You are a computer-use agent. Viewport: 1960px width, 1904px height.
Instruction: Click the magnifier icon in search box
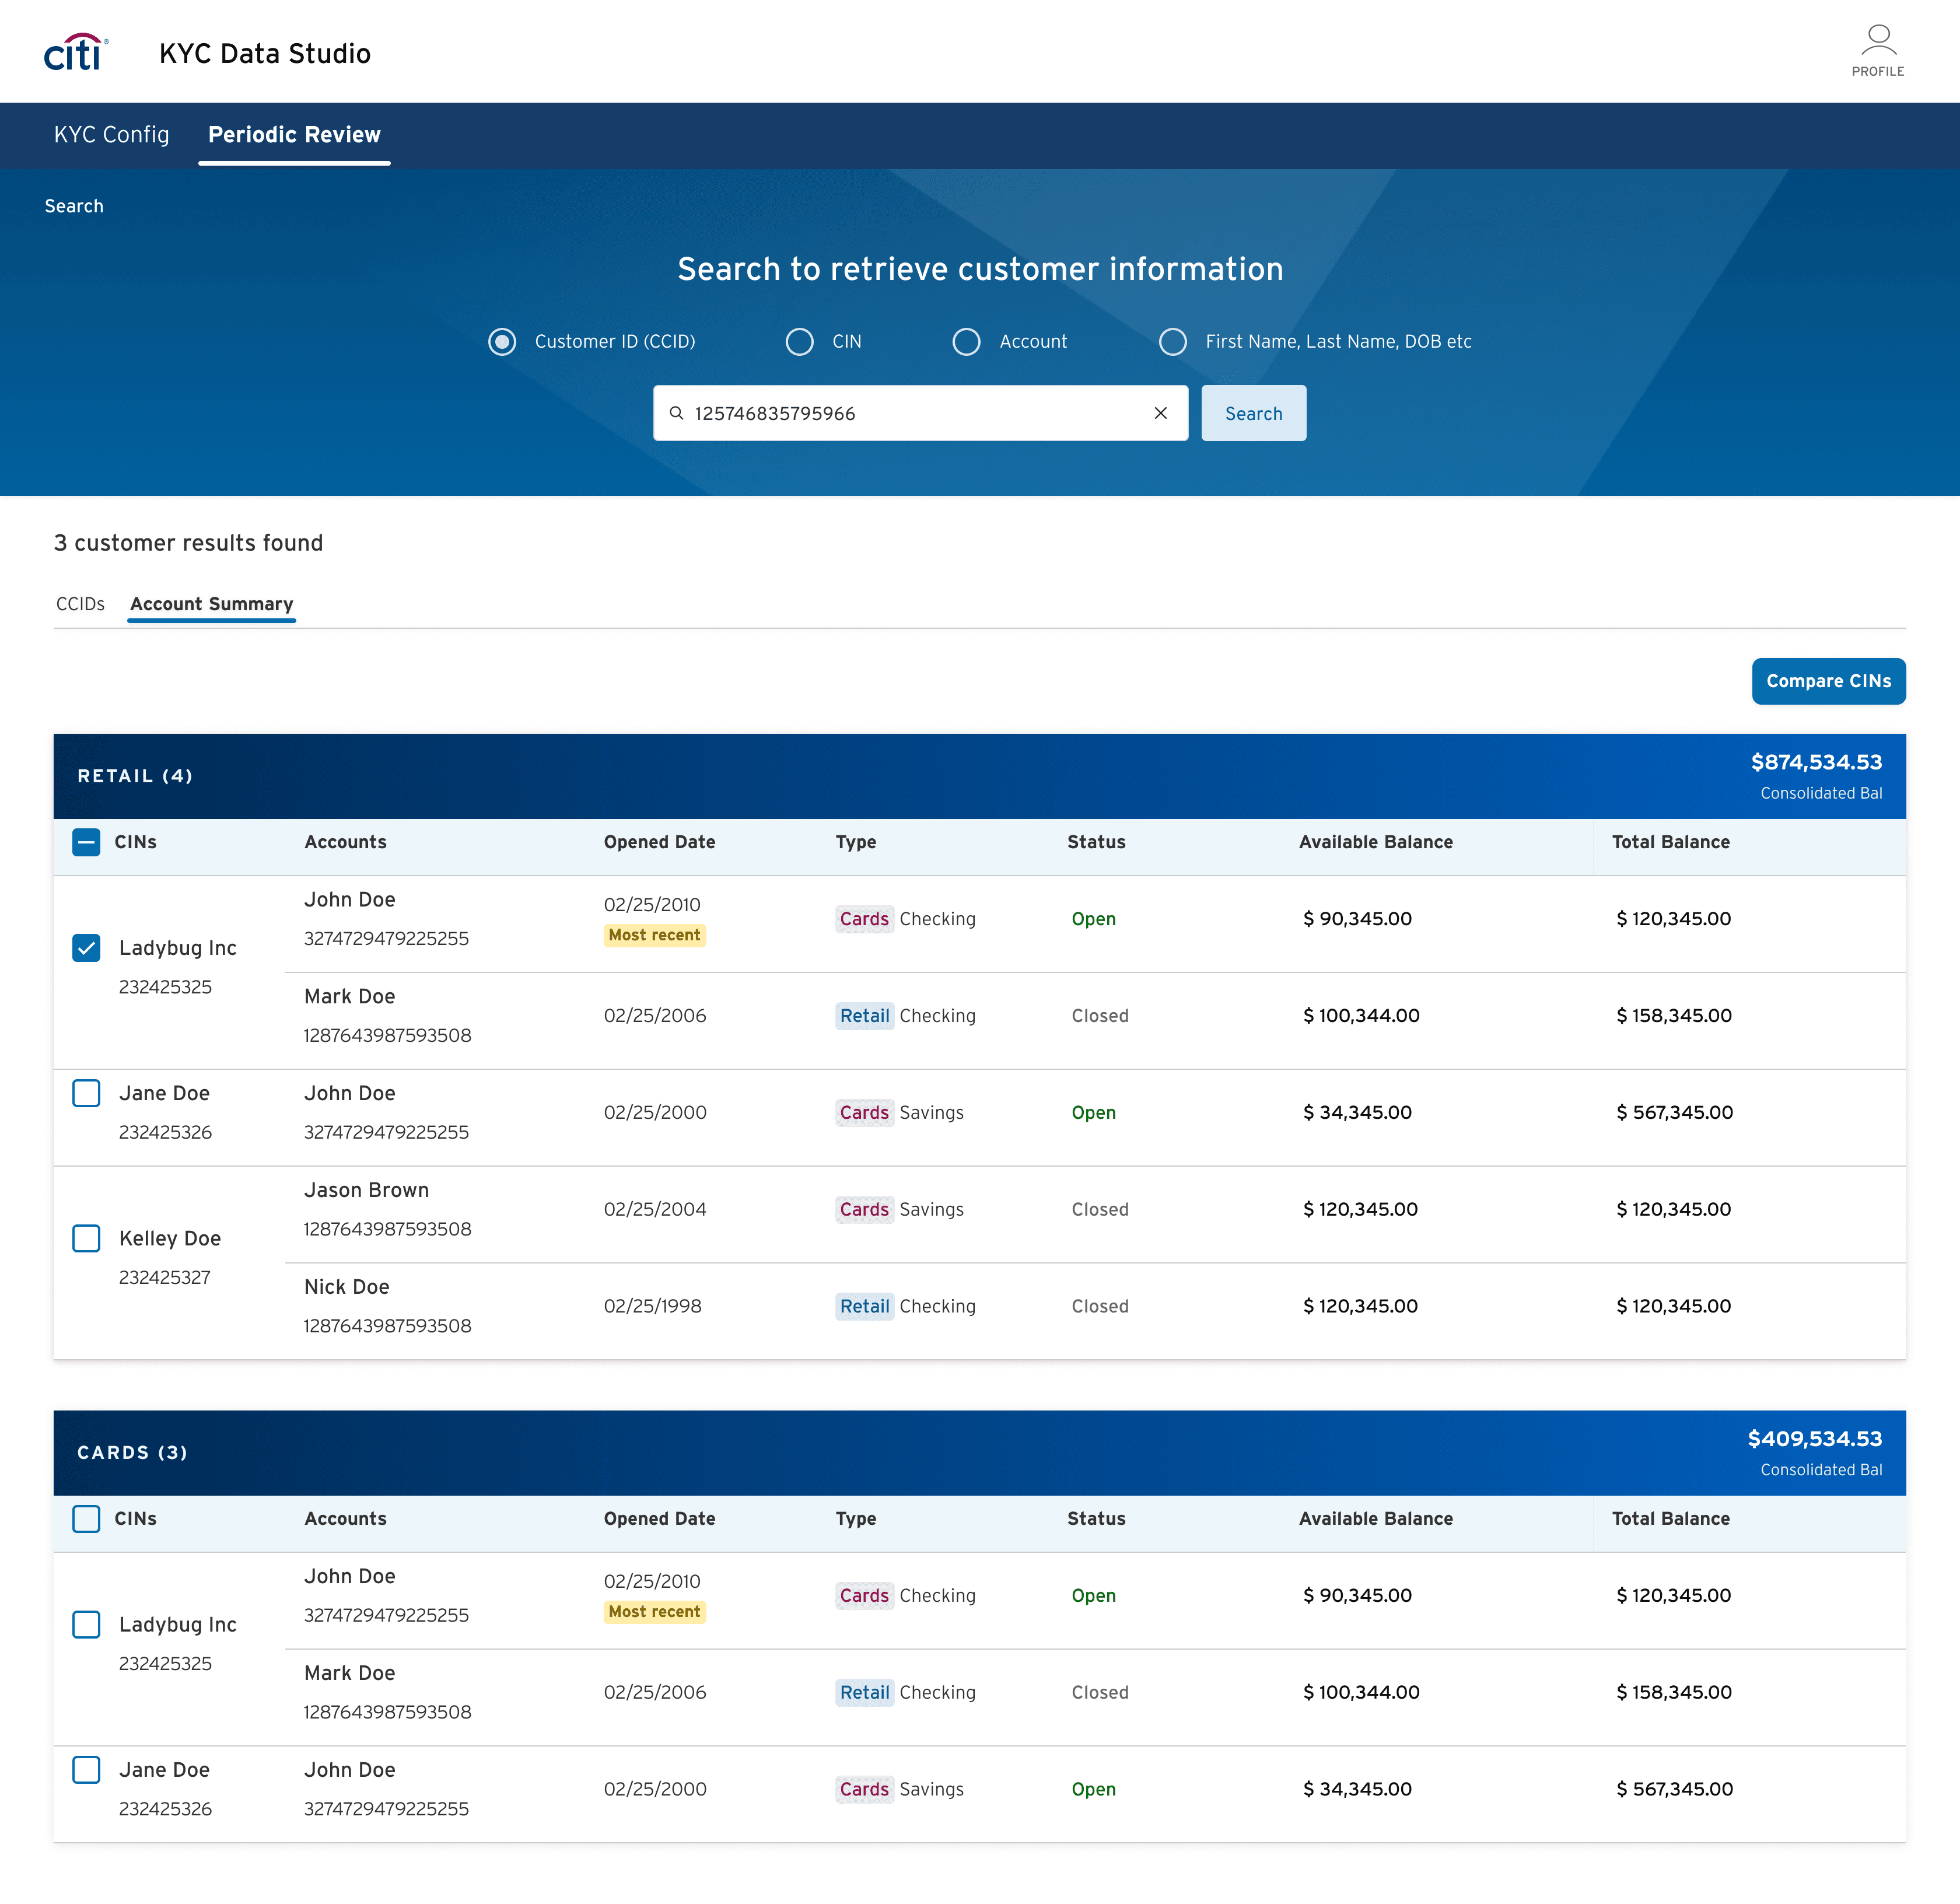677,413
